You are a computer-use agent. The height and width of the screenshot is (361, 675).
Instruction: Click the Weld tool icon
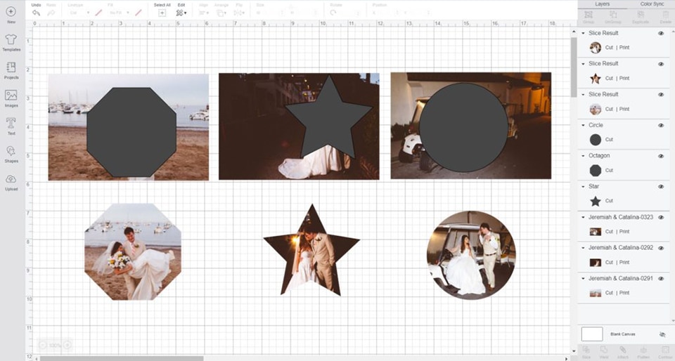pyautogui.click(x=604, y=350)
